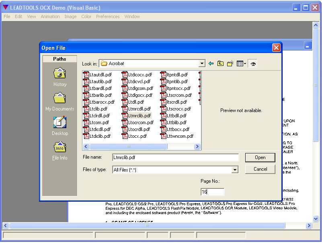Open My Documents from the Paths sidebar
Image resolution: width=322 pixels, height=243 pixels.
click(59, 100)
